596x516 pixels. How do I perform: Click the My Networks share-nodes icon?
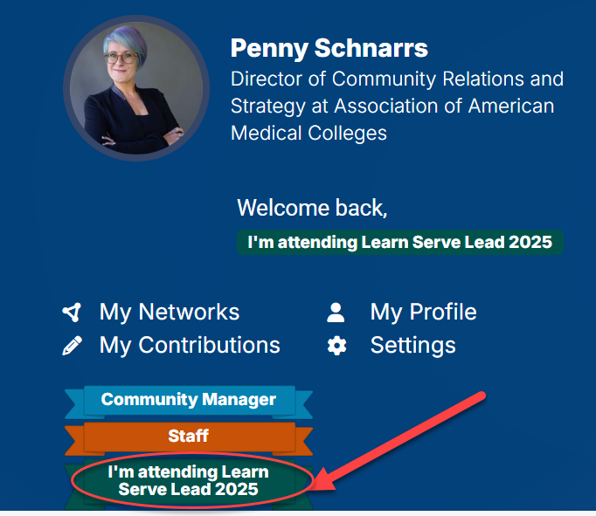[x=72, y=312]
